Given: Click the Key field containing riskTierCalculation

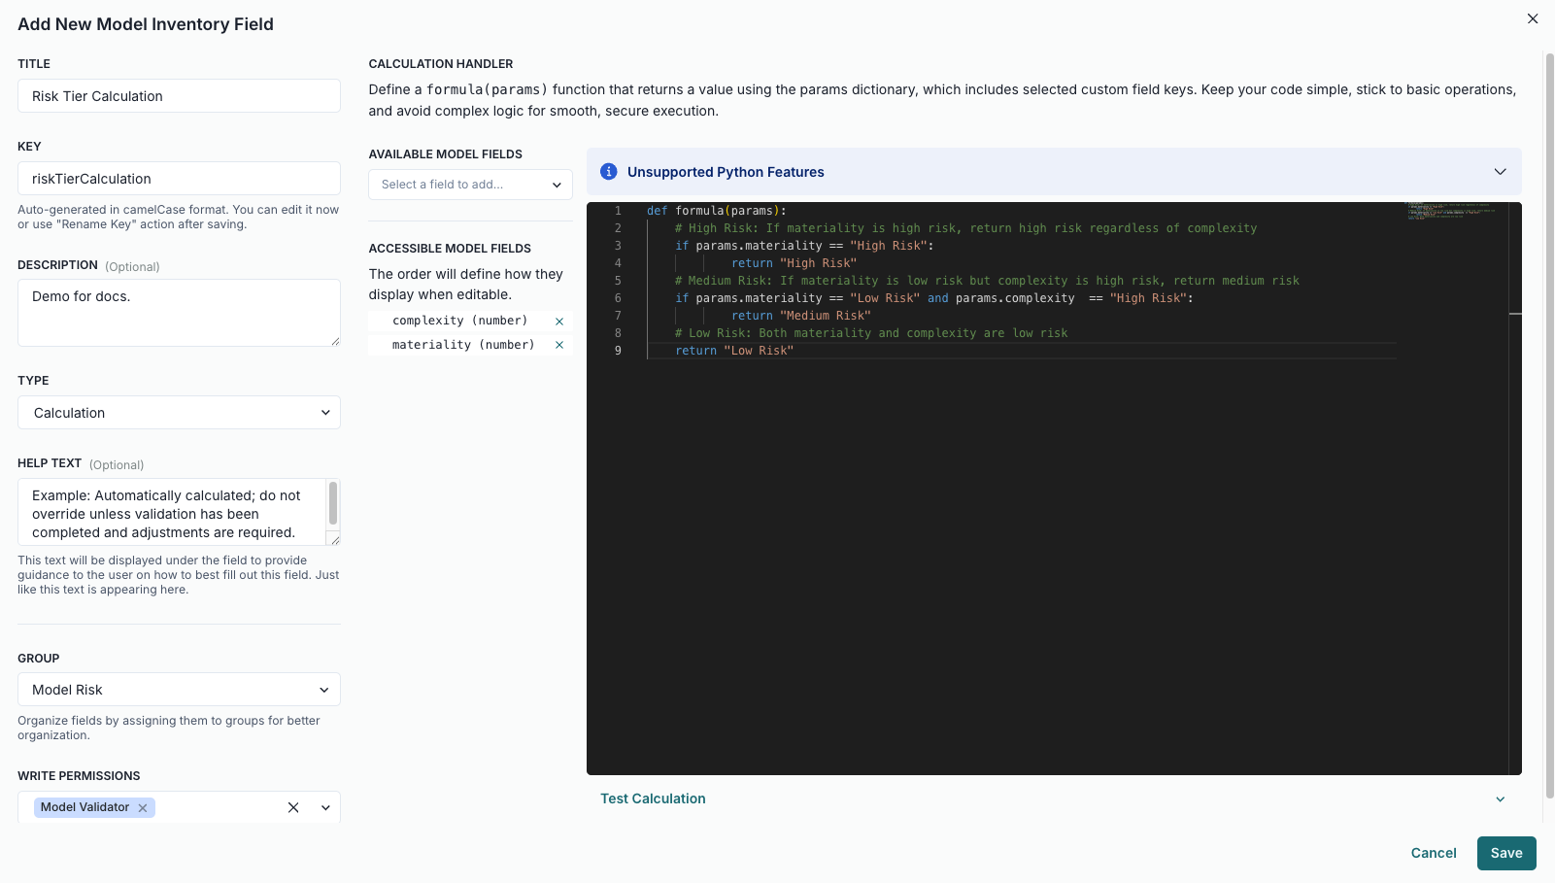Looking at the screenshot, I should (x=179, y=179).
